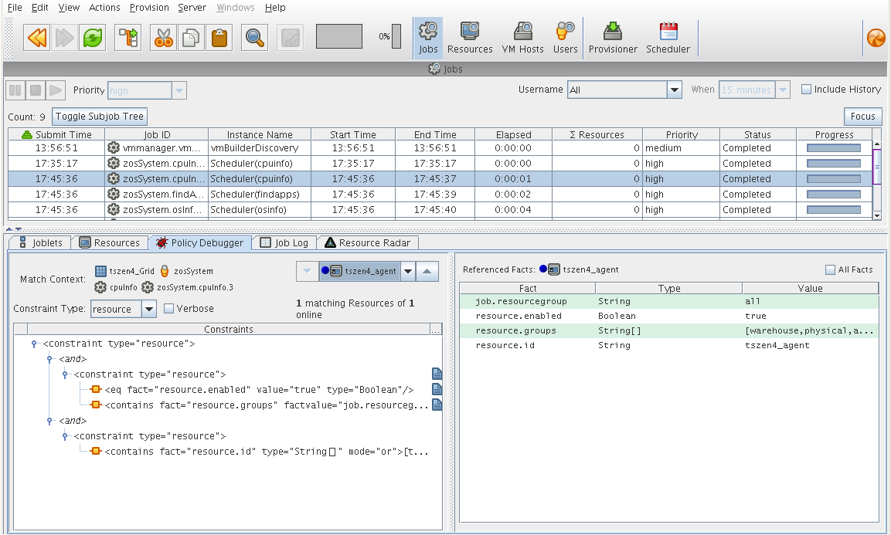The height and width of the screenshot is (535, 891).
Task: Open the Provisioner tool
Action: click(613, 38)
